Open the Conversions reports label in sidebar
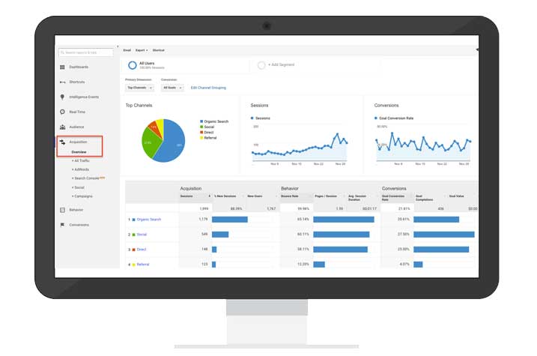This screenshot has width=537, height=356. pos(79,225)
